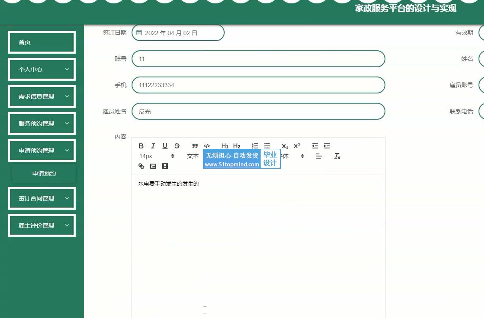
Task: Click the 账号 input field
Action: (258, 59)
